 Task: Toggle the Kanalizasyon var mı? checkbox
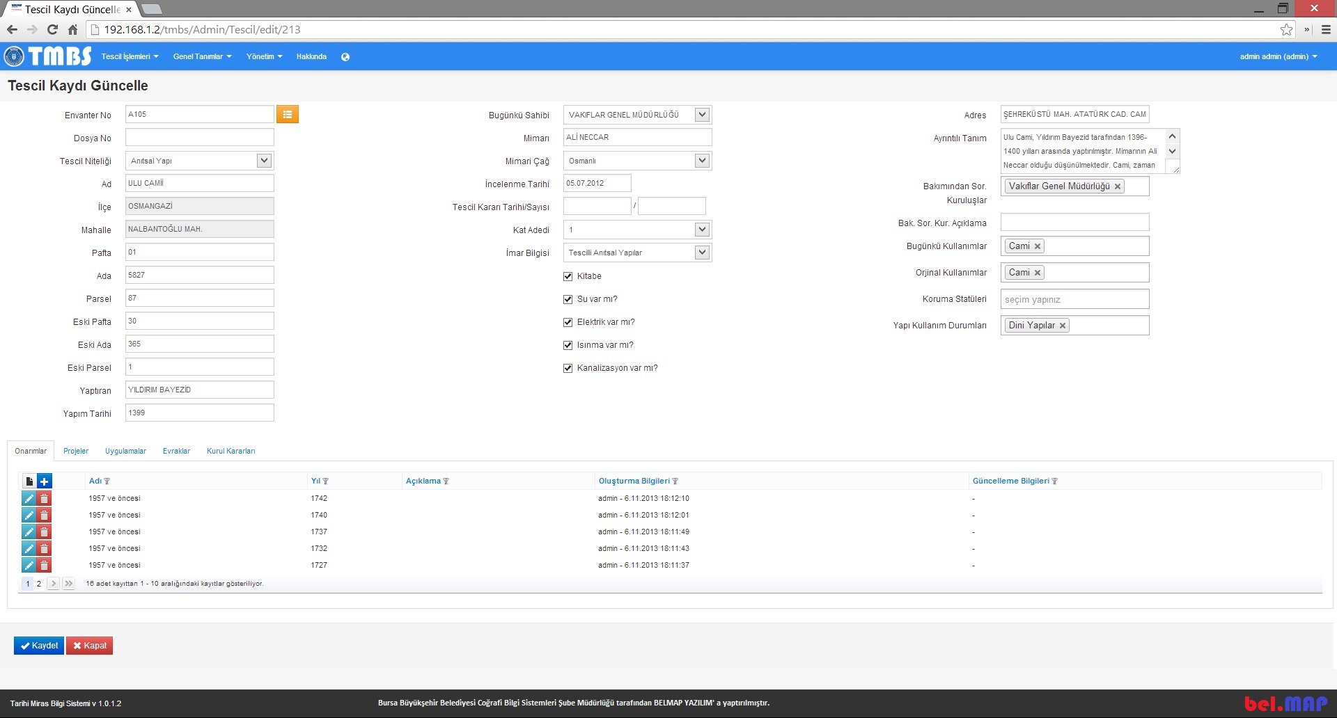pyautogui.click(x=568, y=368)
